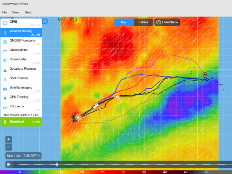Click the mid-route warning triangle marker
Screen dimensions: 232x174
pos(117,96)
